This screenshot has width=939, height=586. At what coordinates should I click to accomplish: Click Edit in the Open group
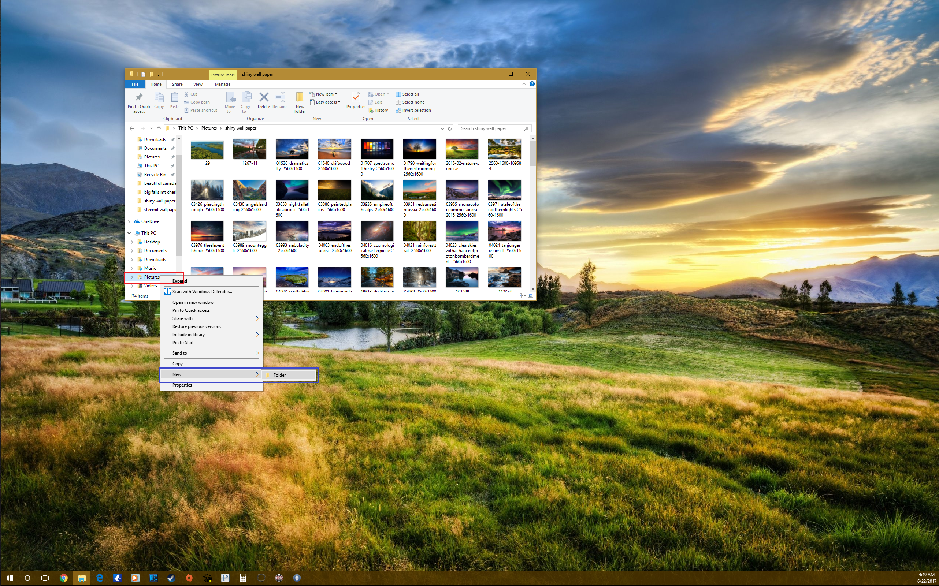point(375,102)
